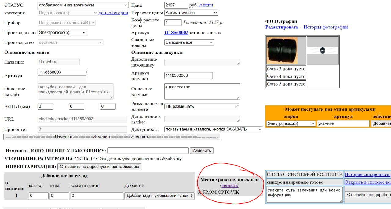Open the История синхронизации link
The height and width of the screenshot is (209, 391).
(x=368, y=175)
